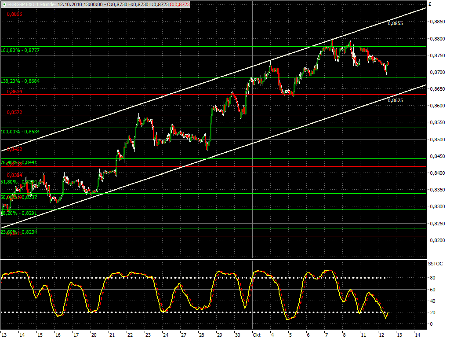The image size is (450, 338).
Task: Select the '23,60% - 0,8234' Fibonacci label
Action: 19,232
